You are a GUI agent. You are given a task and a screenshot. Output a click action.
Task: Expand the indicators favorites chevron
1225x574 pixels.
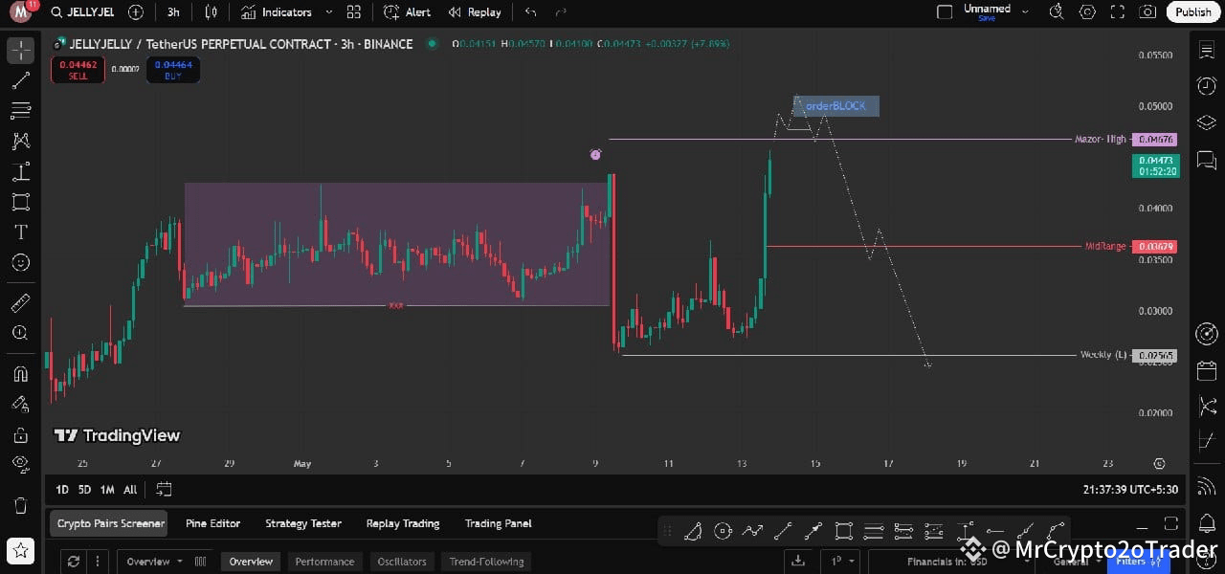[329, 12]
